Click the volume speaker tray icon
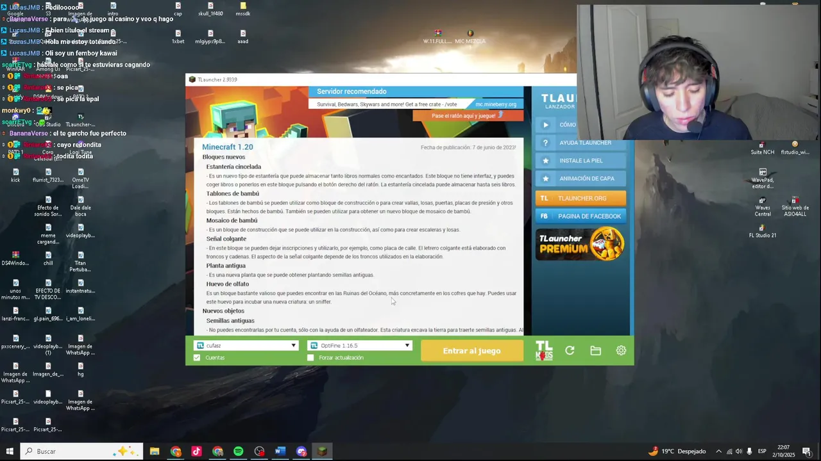821x461 pixels. click(738, 451)
